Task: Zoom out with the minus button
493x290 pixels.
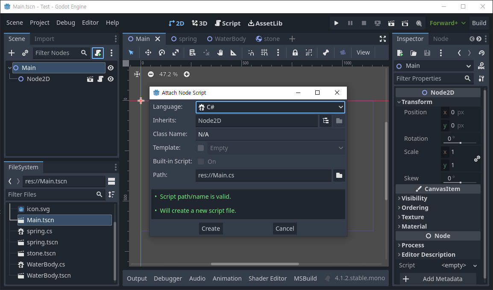Action: 151,74
